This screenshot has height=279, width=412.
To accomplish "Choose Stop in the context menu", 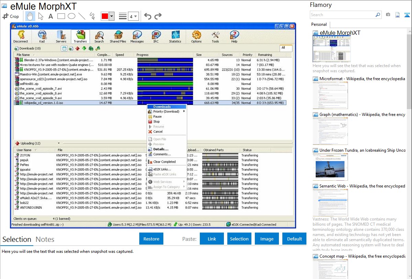I will 166,121.
